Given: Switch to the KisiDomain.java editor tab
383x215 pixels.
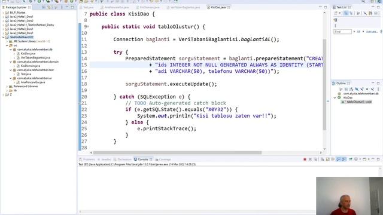Looking at the screenshot, I should [x=148, y=7].
